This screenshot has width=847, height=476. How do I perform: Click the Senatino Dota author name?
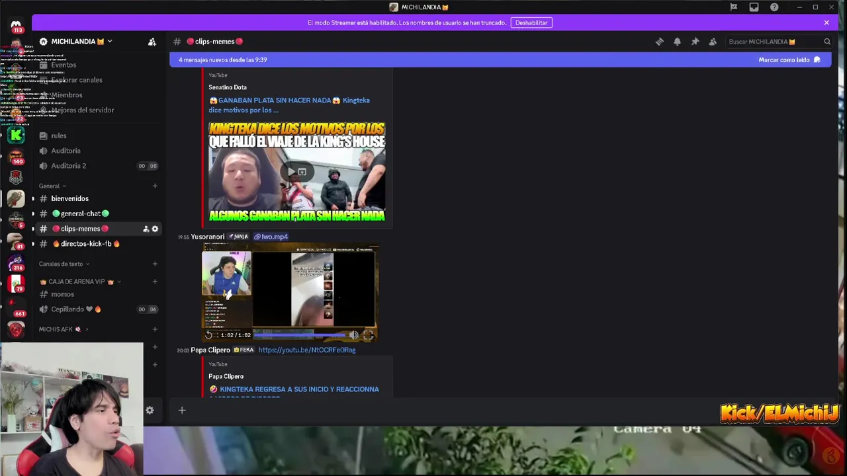click(228, 87)
